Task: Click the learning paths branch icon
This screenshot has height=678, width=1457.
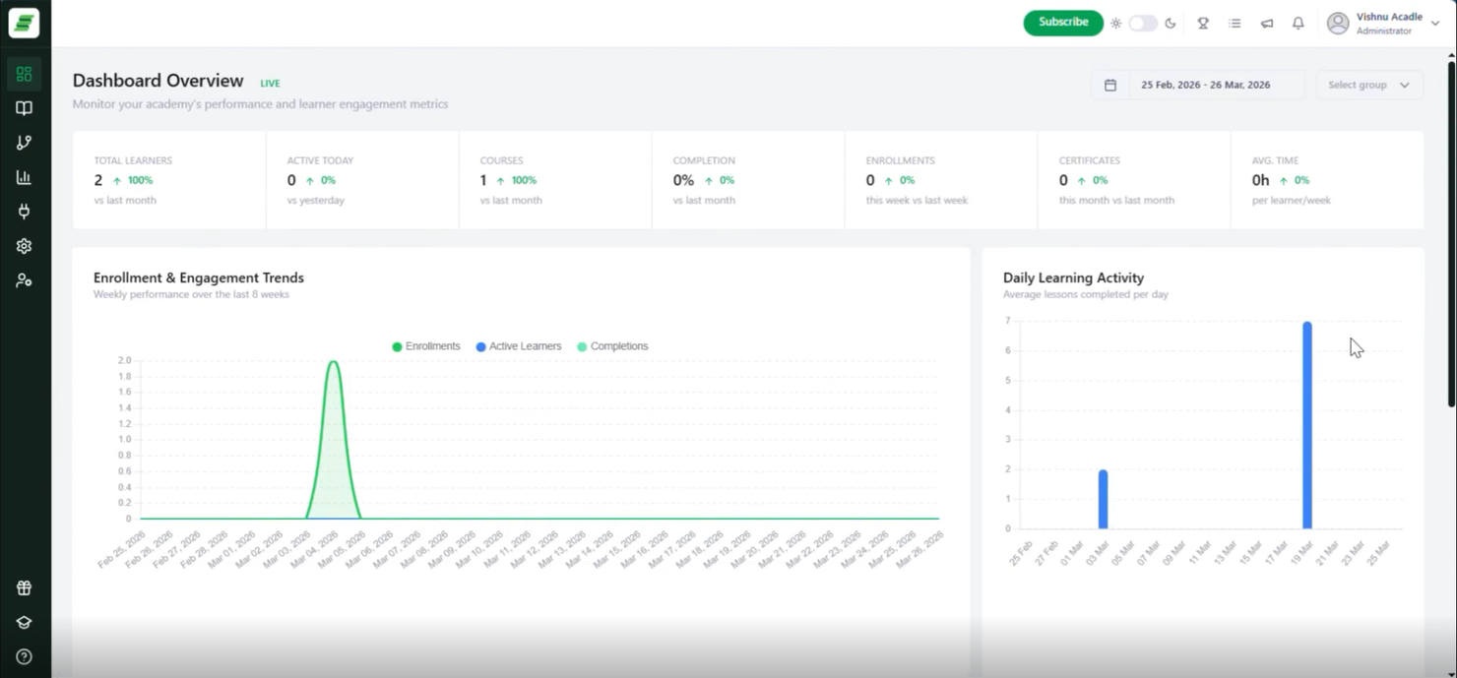Action: (x=24, y=143)
